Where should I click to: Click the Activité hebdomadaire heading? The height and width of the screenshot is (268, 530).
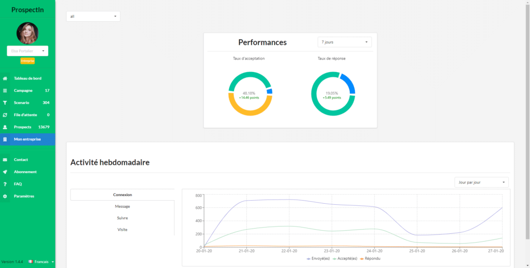pos(110,162)
